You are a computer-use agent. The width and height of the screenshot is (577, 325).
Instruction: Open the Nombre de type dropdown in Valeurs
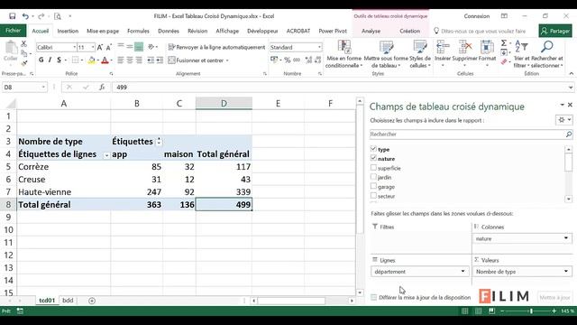566,272
